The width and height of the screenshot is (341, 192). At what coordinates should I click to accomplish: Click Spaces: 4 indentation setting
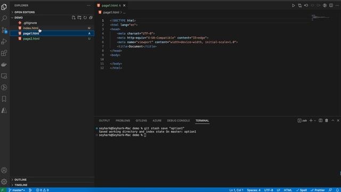(x=254, y=190)
